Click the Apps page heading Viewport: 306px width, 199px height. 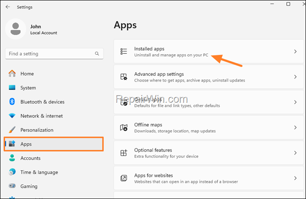[125, 26]
